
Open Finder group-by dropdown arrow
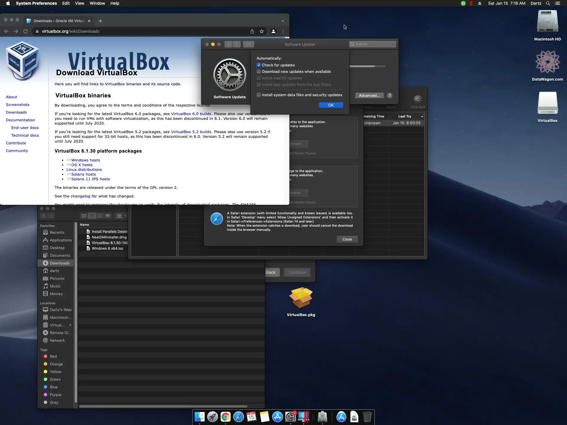[x=125, y=216]
